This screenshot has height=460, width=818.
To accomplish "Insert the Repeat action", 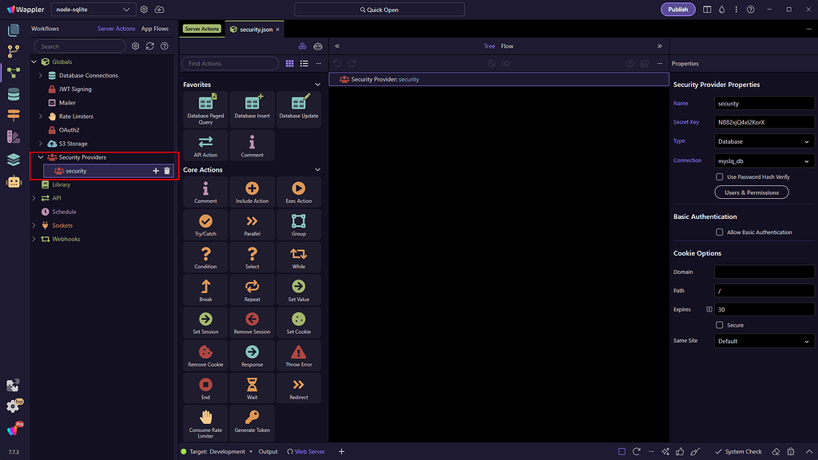I will point(252,291).
